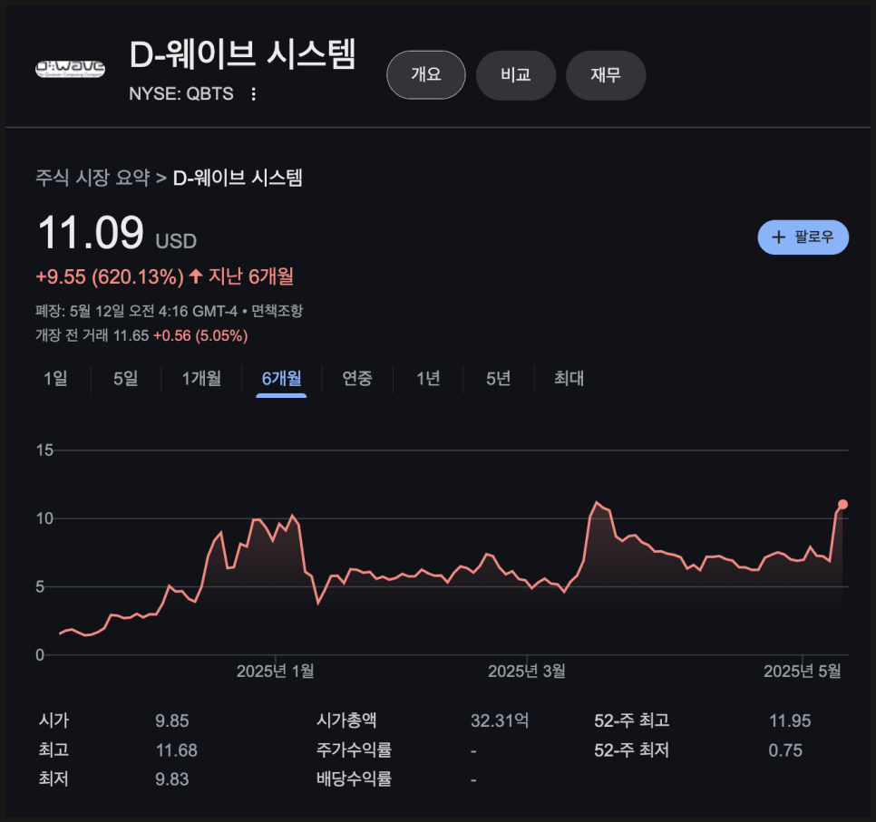Click the 주가수익률 label

pyautogui.click(x=355, y=749)
